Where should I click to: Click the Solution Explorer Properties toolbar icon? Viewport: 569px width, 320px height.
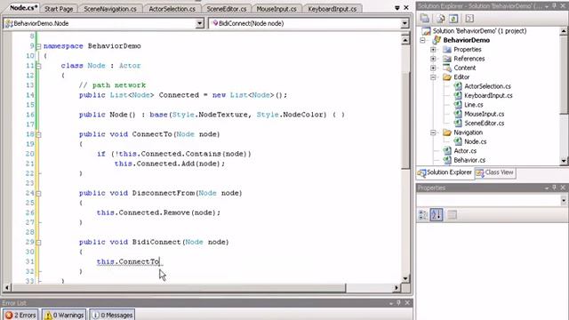tap(425, 18)
